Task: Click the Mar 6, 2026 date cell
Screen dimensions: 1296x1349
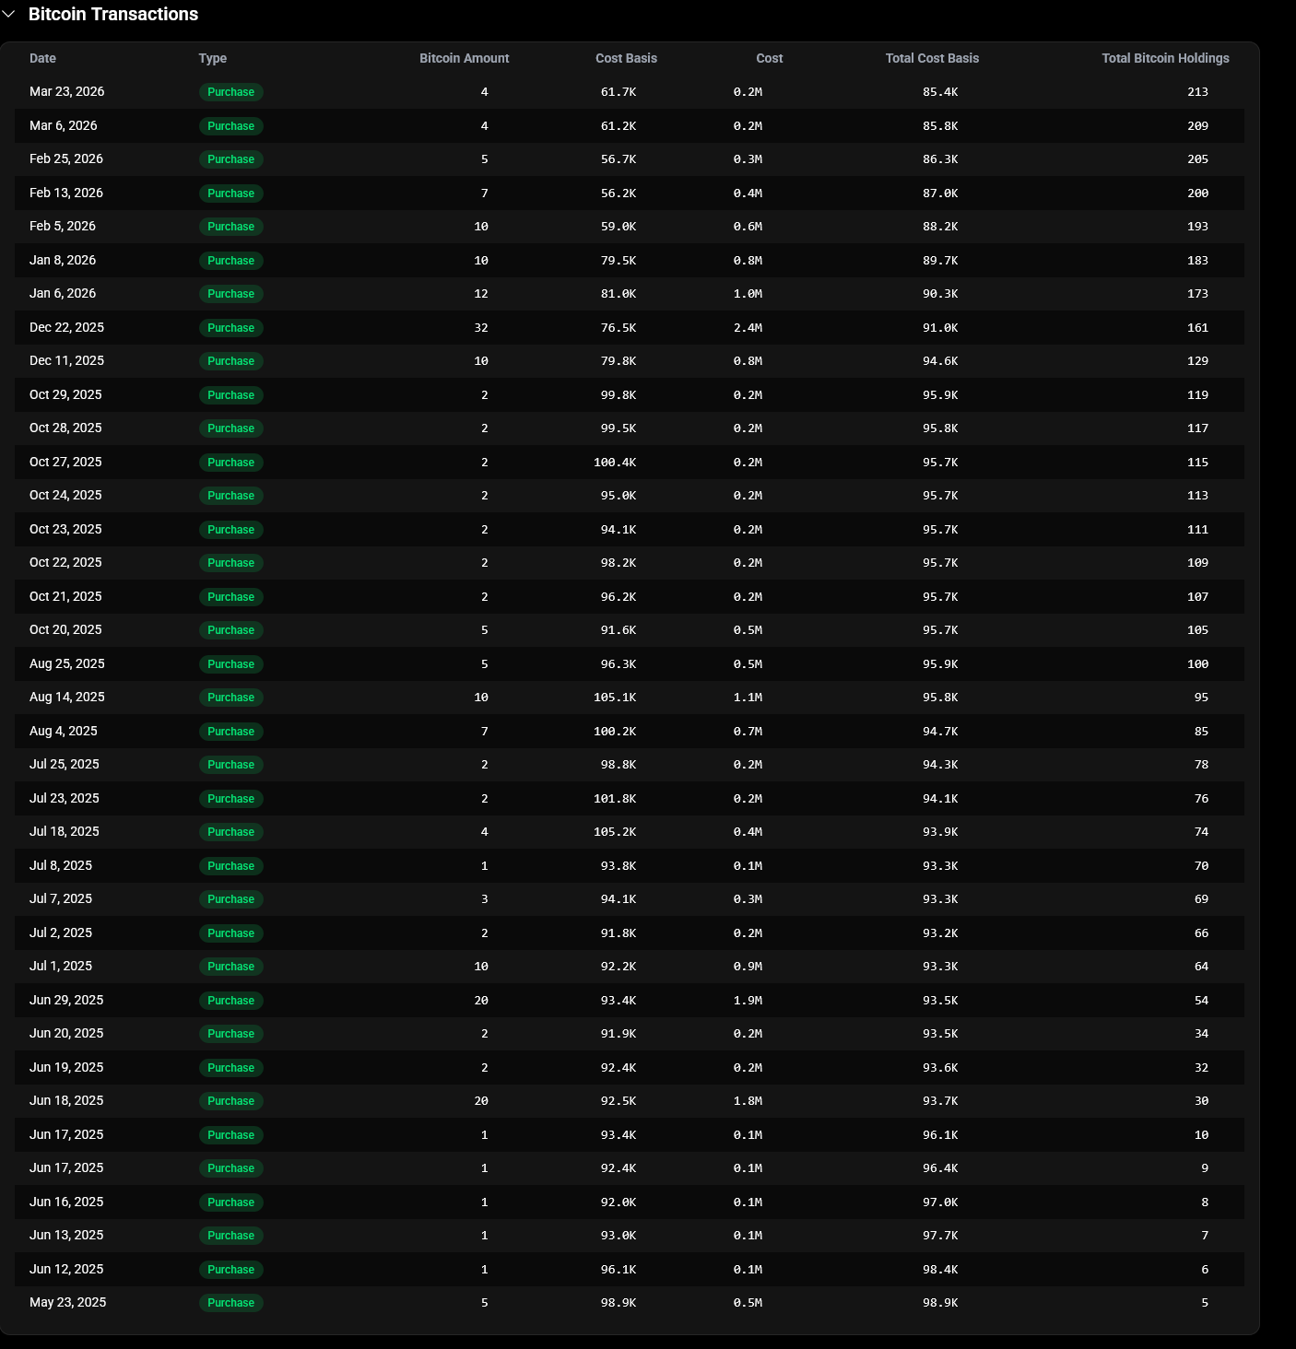Action: pos(64,125)
